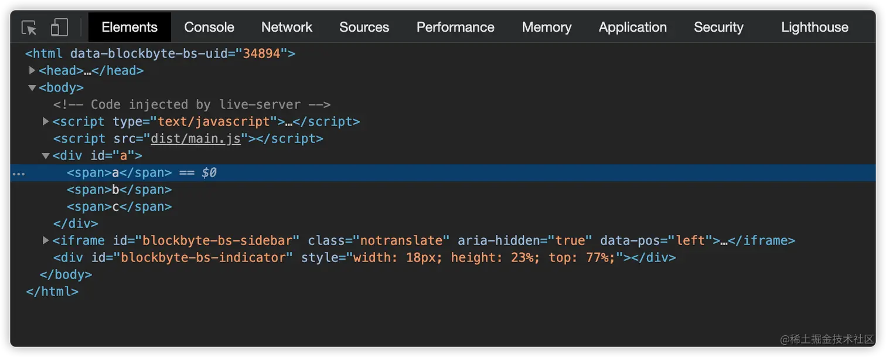The height and width of the screenshot is (357, 886).
Task: Select the highlighted span a row
Action: (x=443, y=173)
